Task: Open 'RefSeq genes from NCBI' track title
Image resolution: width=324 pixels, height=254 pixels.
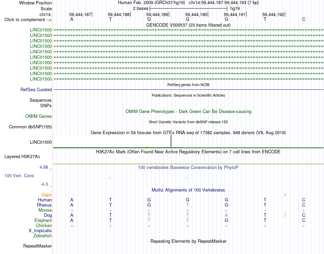Action: click(188, 85)
